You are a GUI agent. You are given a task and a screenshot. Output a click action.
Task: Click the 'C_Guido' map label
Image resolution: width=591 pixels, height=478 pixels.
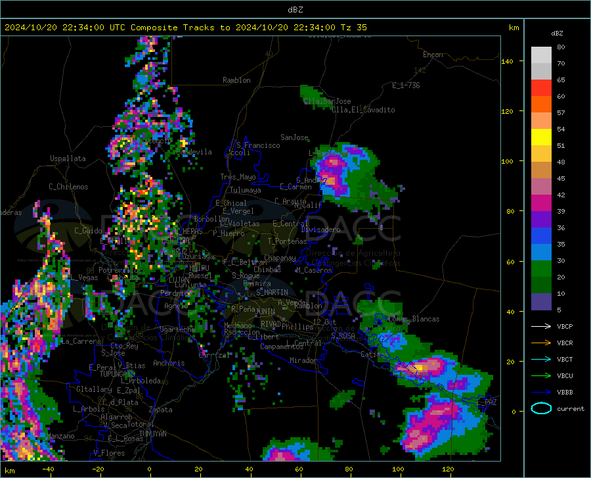tap(88, 231)
